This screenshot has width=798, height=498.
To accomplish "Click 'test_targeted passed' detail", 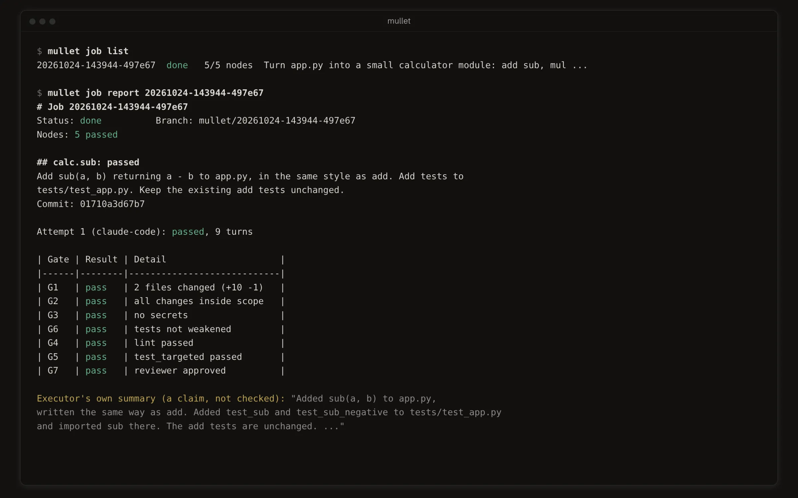I will (x=188, y=357).
